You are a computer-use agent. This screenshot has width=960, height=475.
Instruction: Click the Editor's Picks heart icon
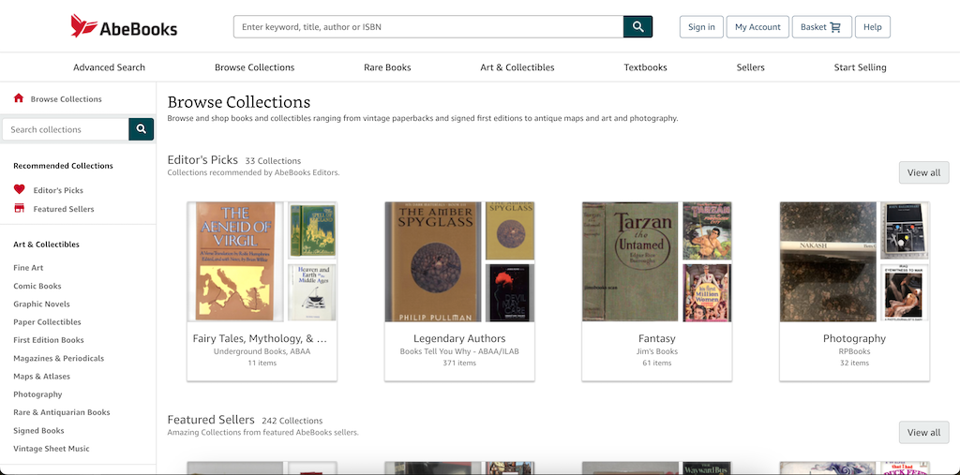(x=20, y=190)
